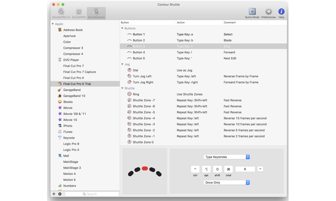This screenshot has width=336, height=201.
Task: Switch to the ShuttleXpress device tab
Action: (x=96, y=13)
